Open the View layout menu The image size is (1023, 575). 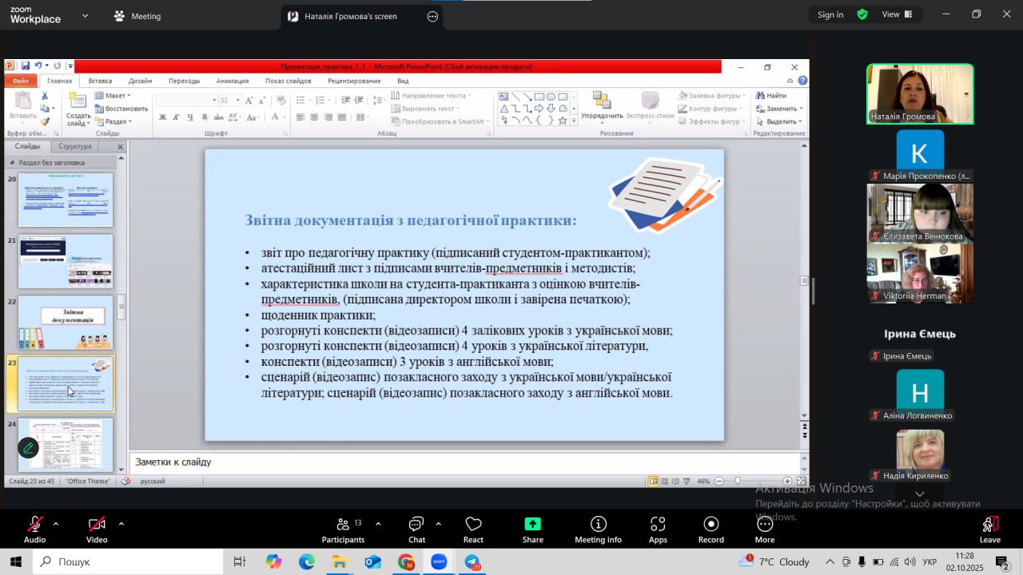pos(897,14)
